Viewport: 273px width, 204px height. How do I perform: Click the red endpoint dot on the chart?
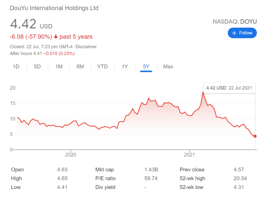pyautogui.click(x=255, y=136)
